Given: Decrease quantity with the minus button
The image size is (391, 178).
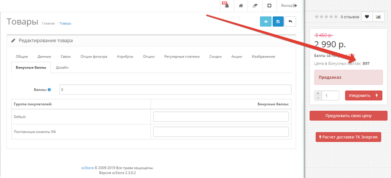Looking at the screenshot, I should (318, 98).
